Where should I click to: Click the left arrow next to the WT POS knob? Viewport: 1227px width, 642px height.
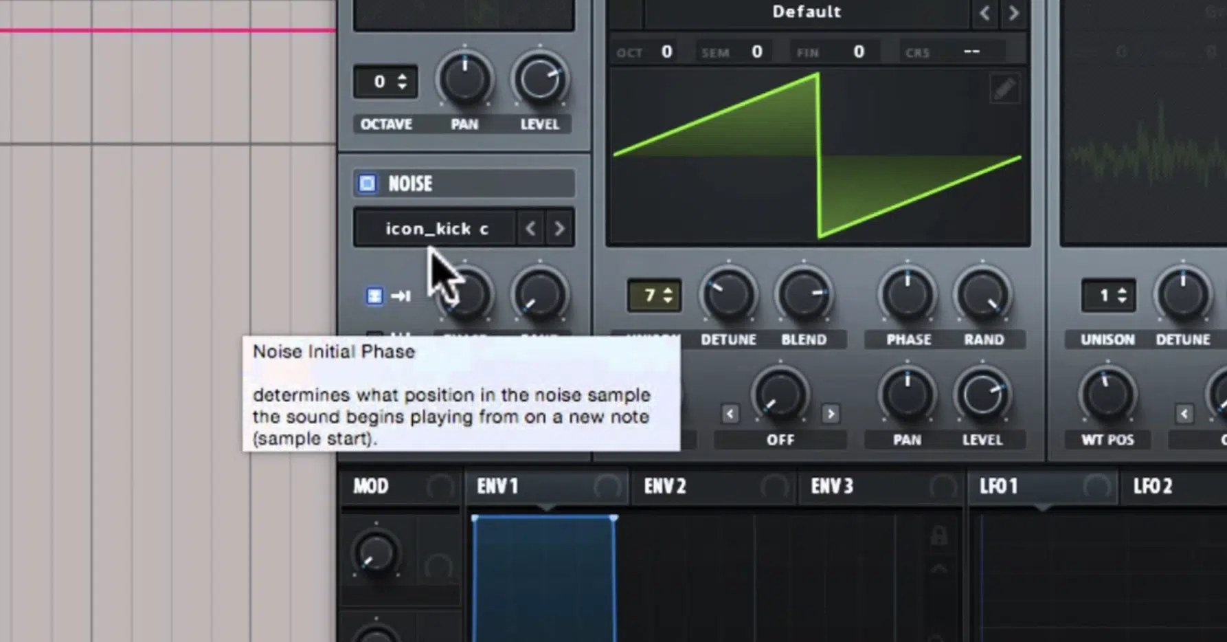click(x=1184, y=414)
